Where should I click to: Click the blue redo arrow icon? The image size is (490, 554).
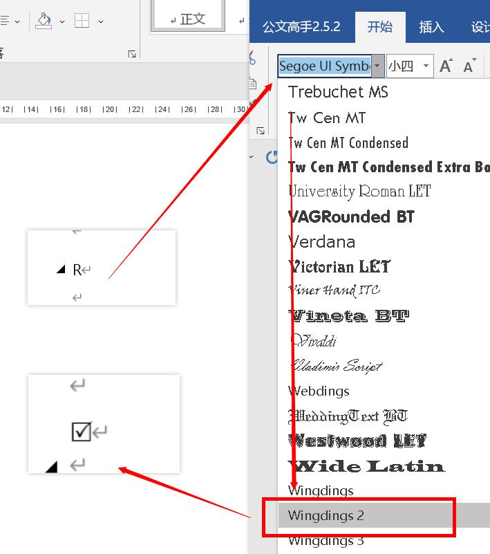point(272,158)
